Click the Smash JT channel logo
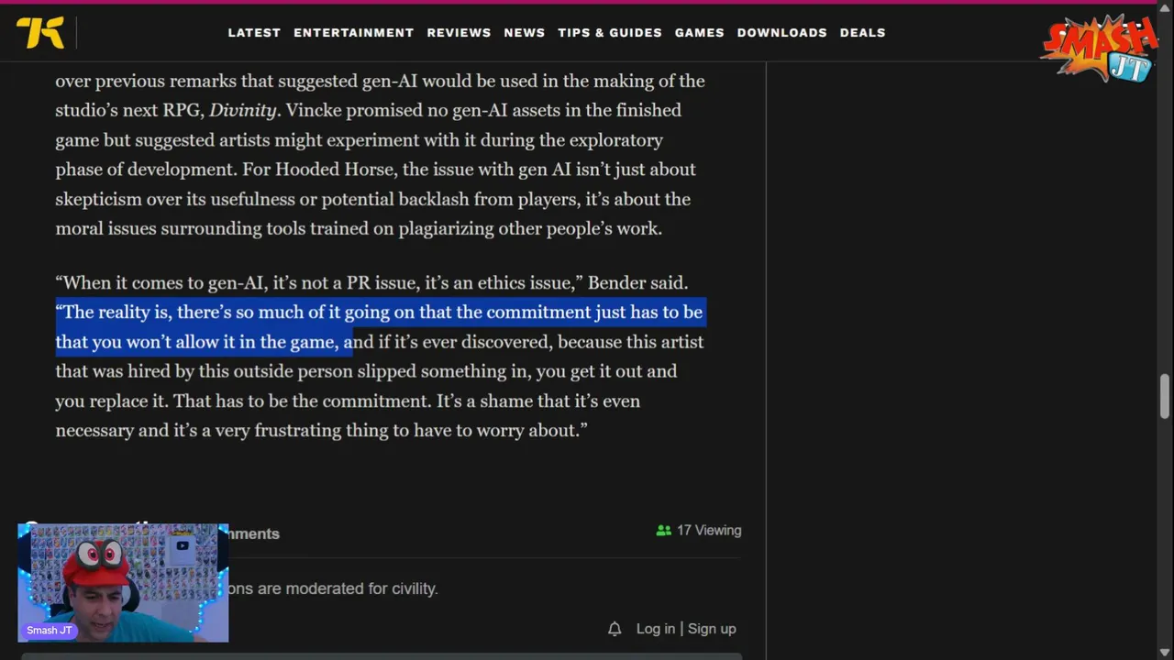Viewport: 1174px width, 660px height. click(x=1099, y=48)
